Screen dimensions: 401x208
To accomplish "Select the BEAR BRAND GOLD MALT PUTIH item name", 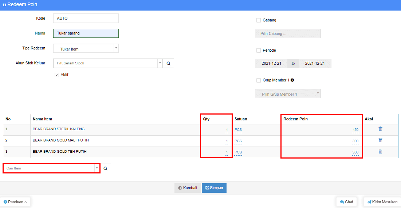I will click(x=60, y=140).
